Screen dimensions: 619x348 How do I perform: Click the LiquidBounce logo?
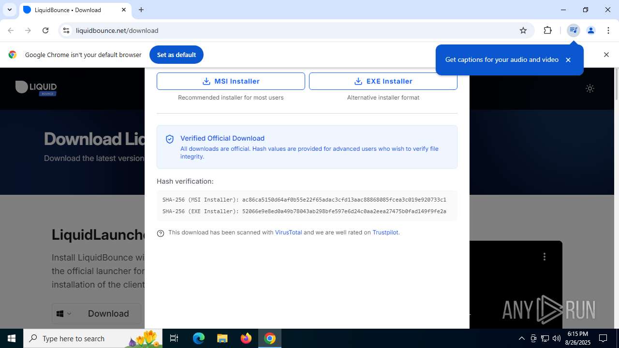[36, 88]
